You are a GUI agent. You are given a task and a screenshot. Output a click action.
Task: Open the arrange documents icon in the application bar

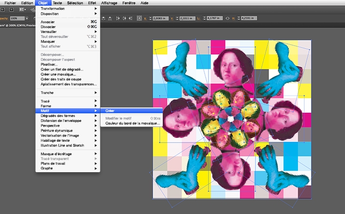(x=23, y=10)
